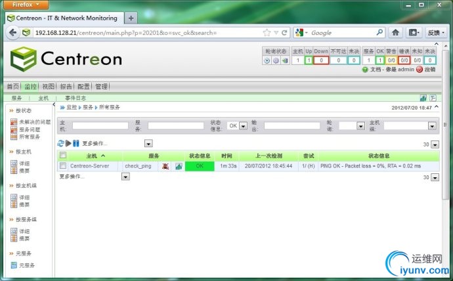Sort by the 主机 column header

click(91, 156)
